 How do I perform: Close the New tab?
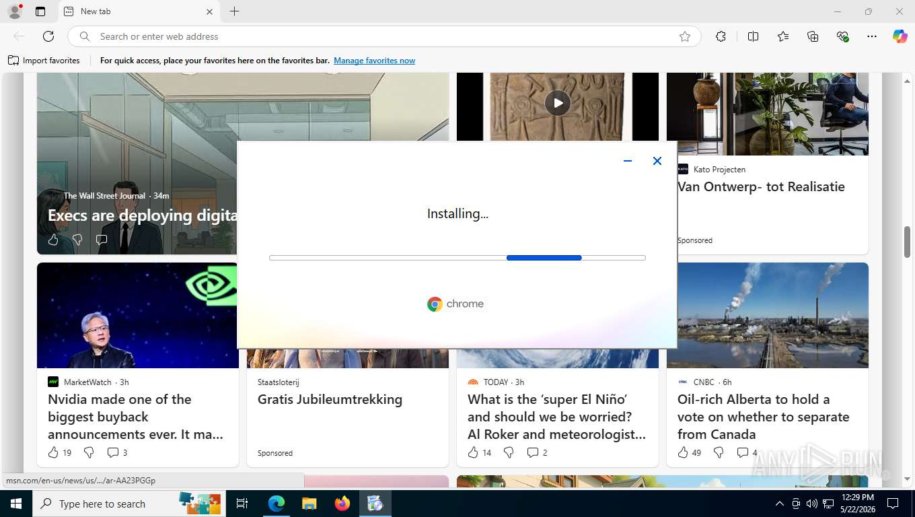tap(209, 11)
